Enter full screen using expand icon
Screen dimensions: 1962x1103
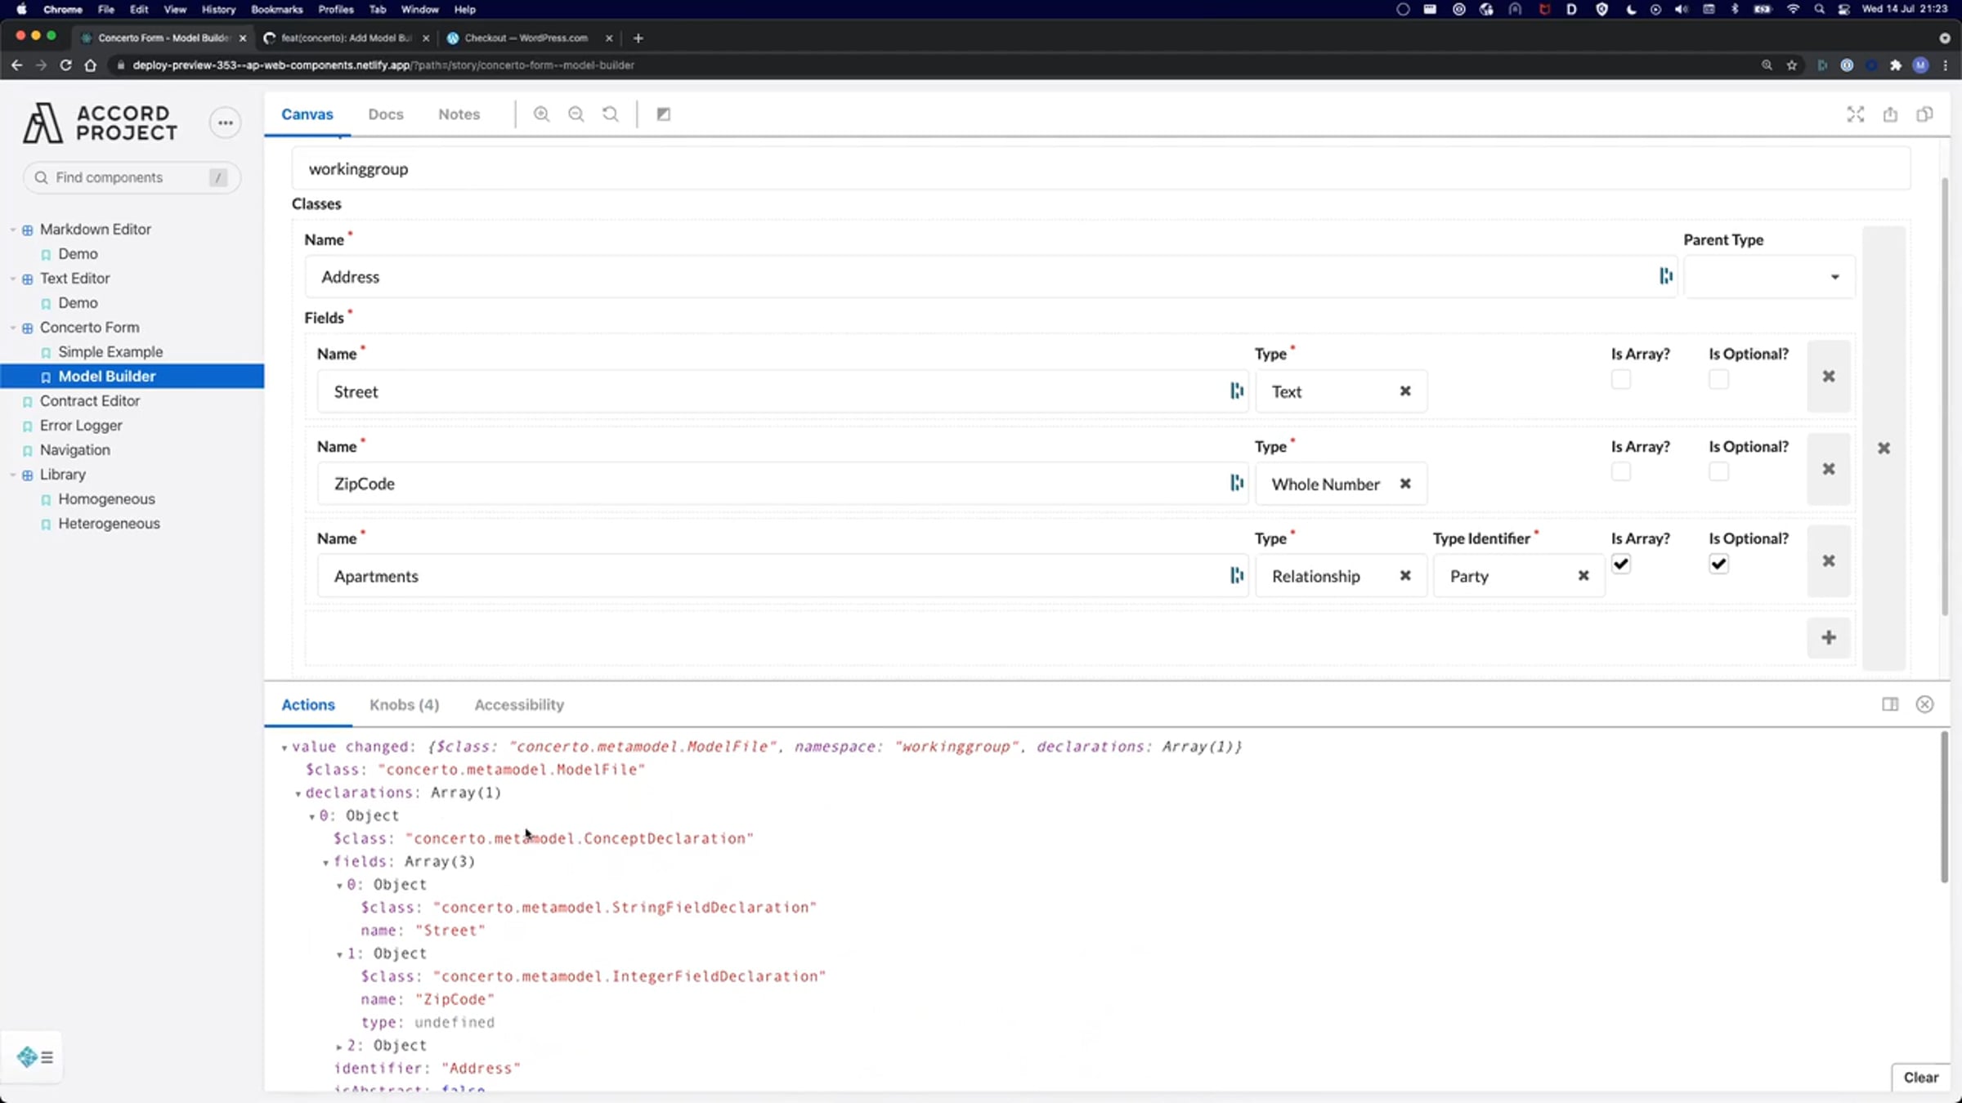[x=1855, y=114]
